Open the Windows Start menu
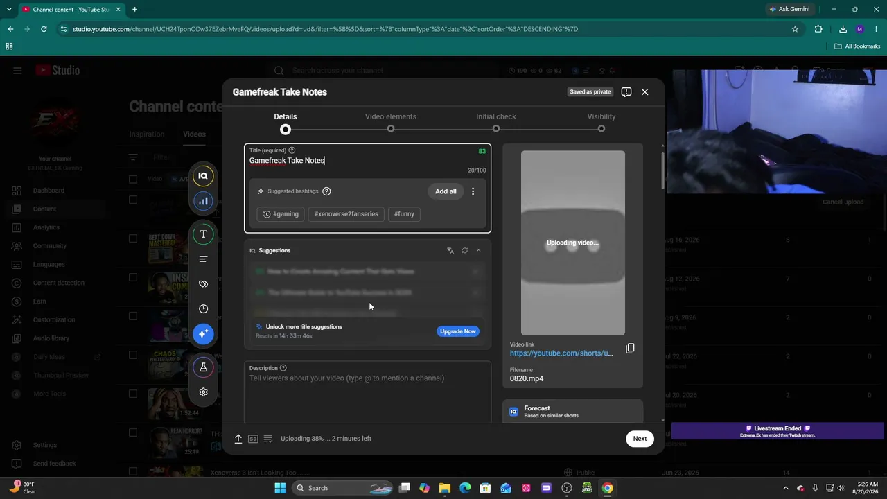 [x=280, y=488]
